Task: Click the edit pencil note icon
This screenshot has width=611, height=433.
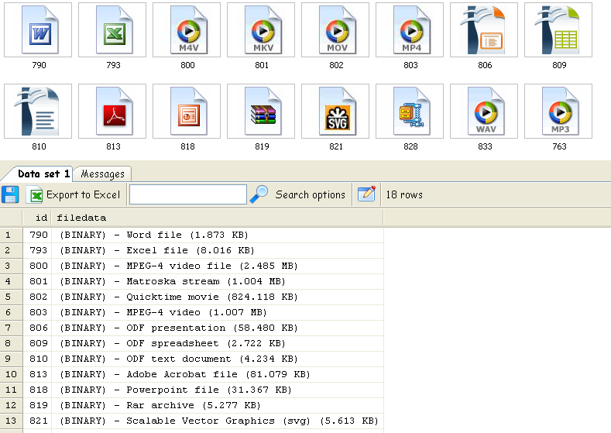Action: pyautogui.click(x=366, y=194)
